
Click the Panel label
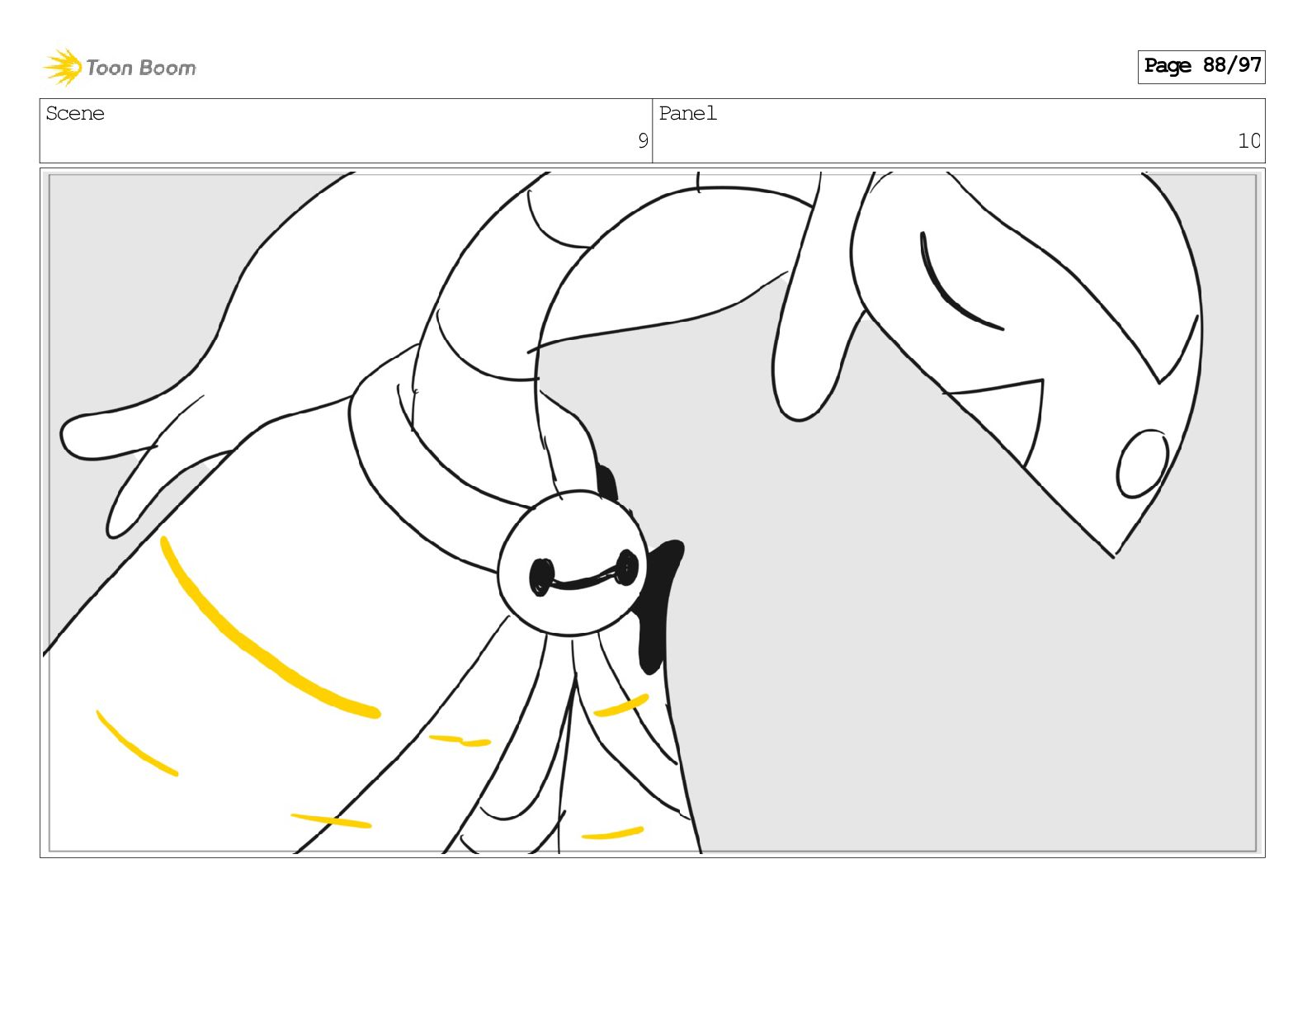[x=688, y=114]
